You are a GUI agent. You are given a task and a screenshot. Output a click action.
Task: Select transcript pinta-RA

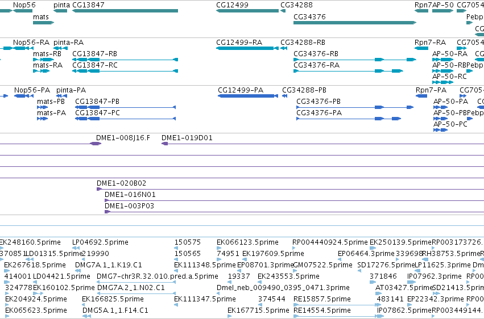[x=60, y=48]
